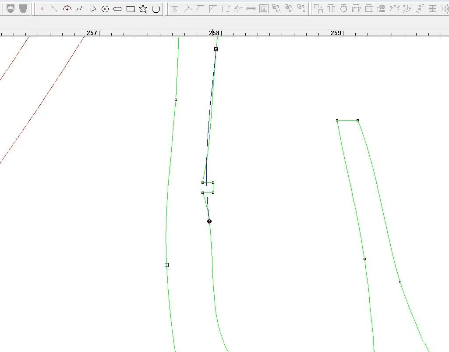Click the rotate shape transform icon

coord(344,9)
